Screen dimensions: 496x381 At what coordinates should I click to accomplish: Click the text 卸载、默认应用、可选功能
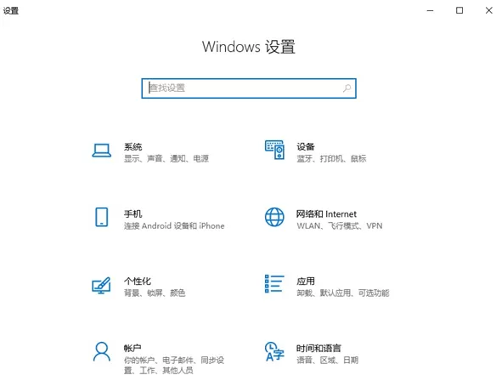point(343,293)
